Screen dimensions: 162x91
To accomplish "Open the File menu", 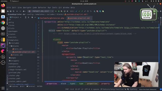I will (9, 8).
